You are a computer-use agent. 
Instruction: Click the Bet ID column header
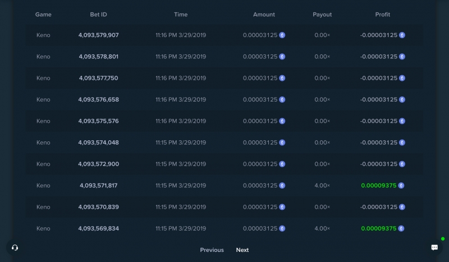coord(99,15)
